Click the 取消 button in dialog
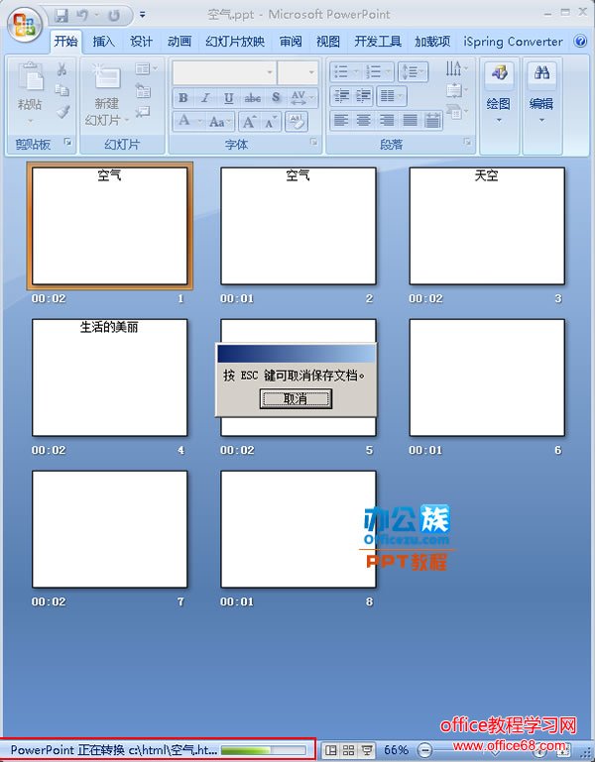 click(296, 399)
